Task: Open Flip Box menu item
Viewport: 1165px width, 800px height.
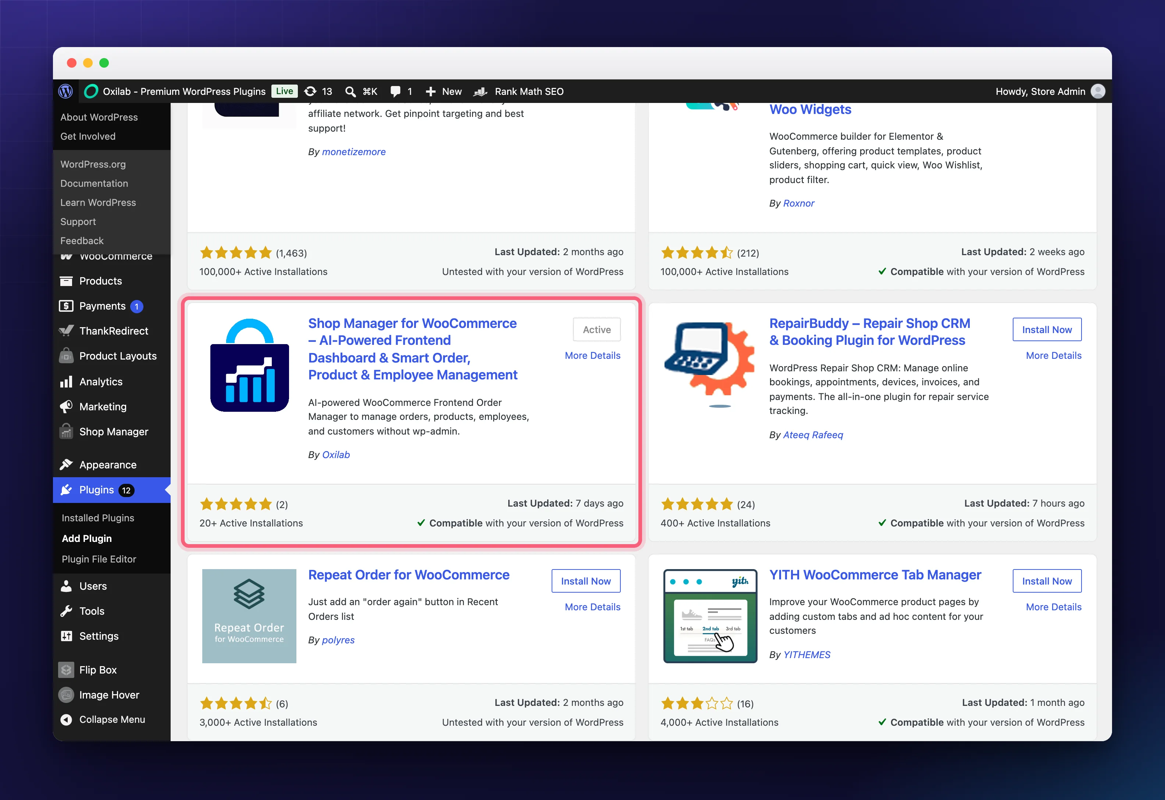Action: pyautogui.click(x=112, y=670)
